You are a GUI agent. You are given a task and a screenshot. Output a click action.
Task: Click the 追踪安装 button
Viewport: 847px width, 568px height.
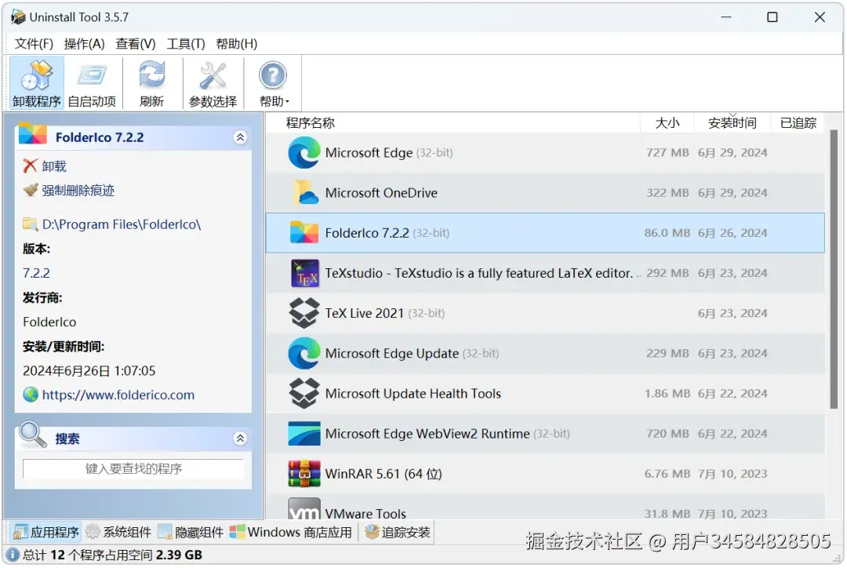(x=398, y=533)
